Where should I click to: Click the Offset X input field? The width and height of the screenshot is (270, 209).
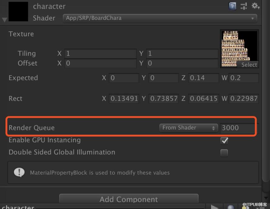coord(101,63)
